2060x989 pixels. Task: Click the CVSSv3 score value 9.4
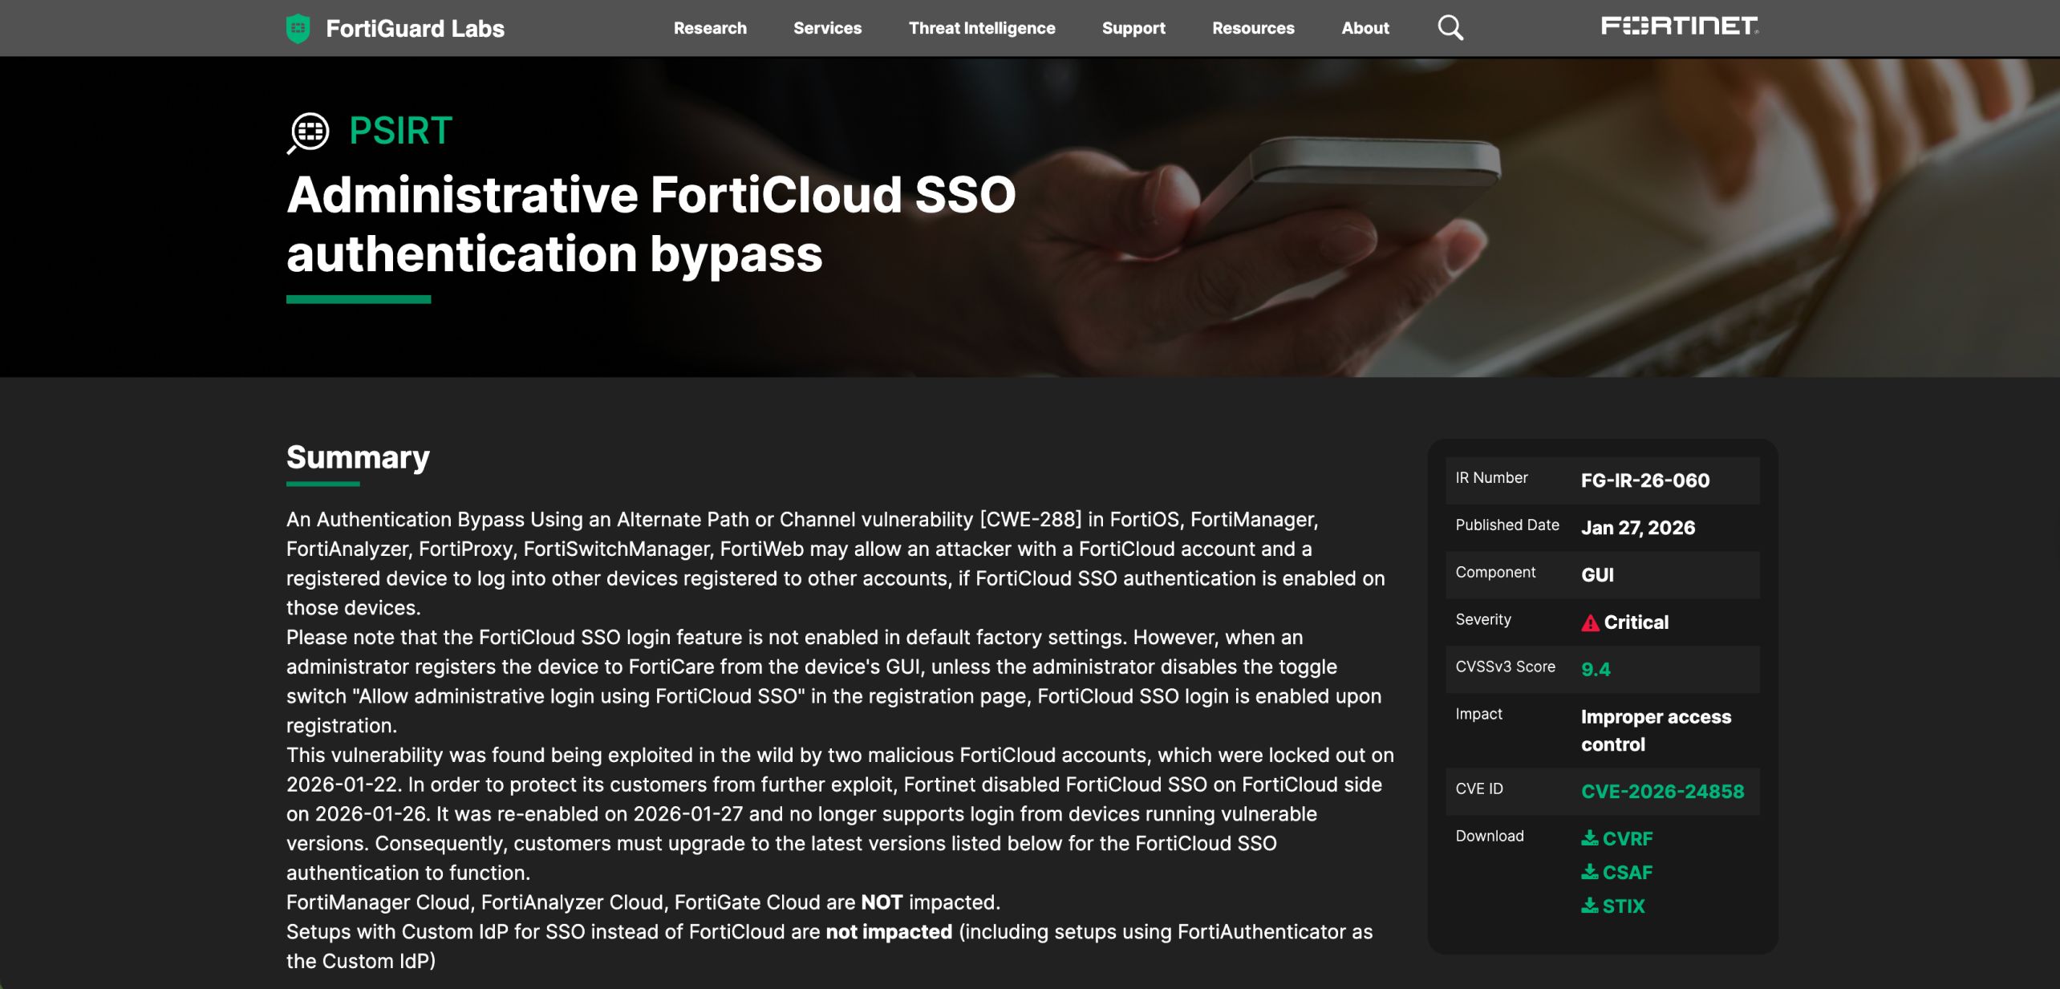pyautogui.click(x=1596, y=670)
